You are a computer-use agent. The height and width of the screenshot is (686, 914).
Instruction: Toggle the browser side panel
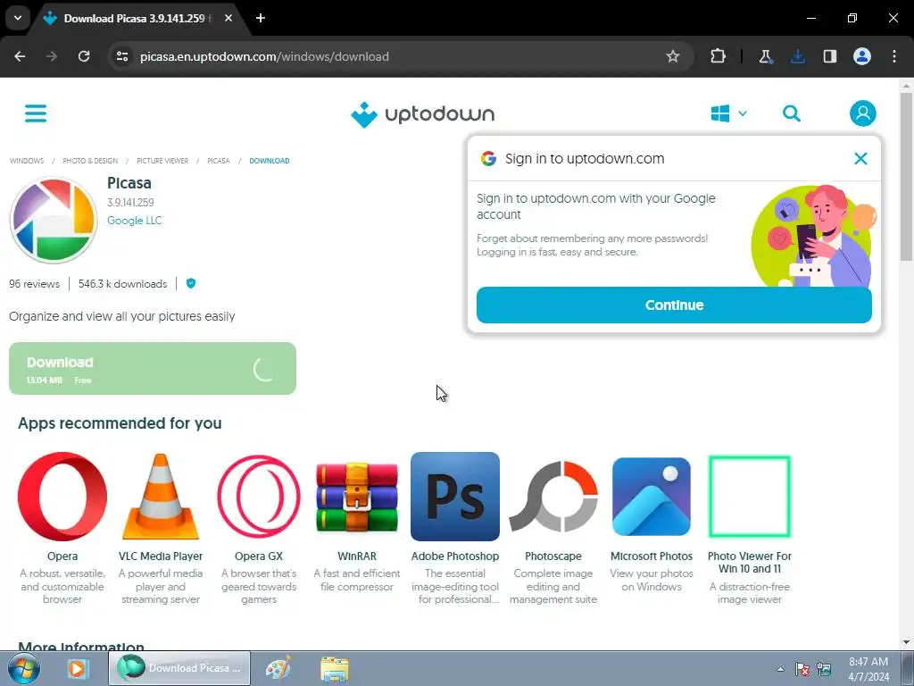tap(829, 56)
